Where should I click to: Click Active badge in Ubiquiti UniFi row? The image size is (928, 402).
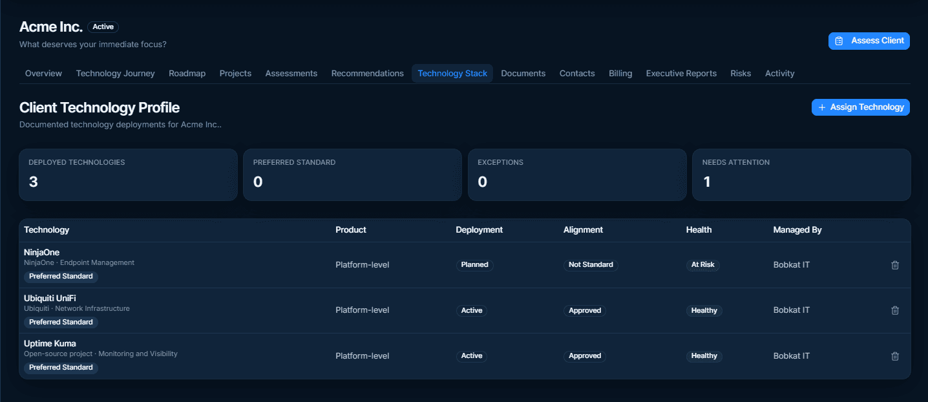[472, 311]
